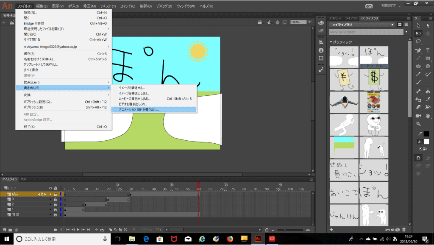Viewport: 434px width, 245px height.
Task: Select the Zoom magnifier tool
Action: (x=418, y=124)
